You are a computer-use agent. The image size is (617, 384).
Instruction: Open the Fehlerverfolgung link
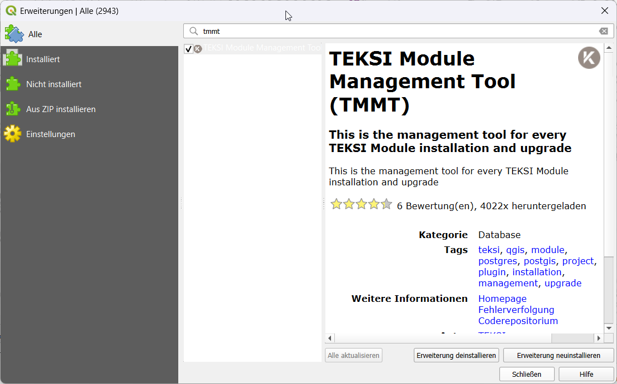516,310
